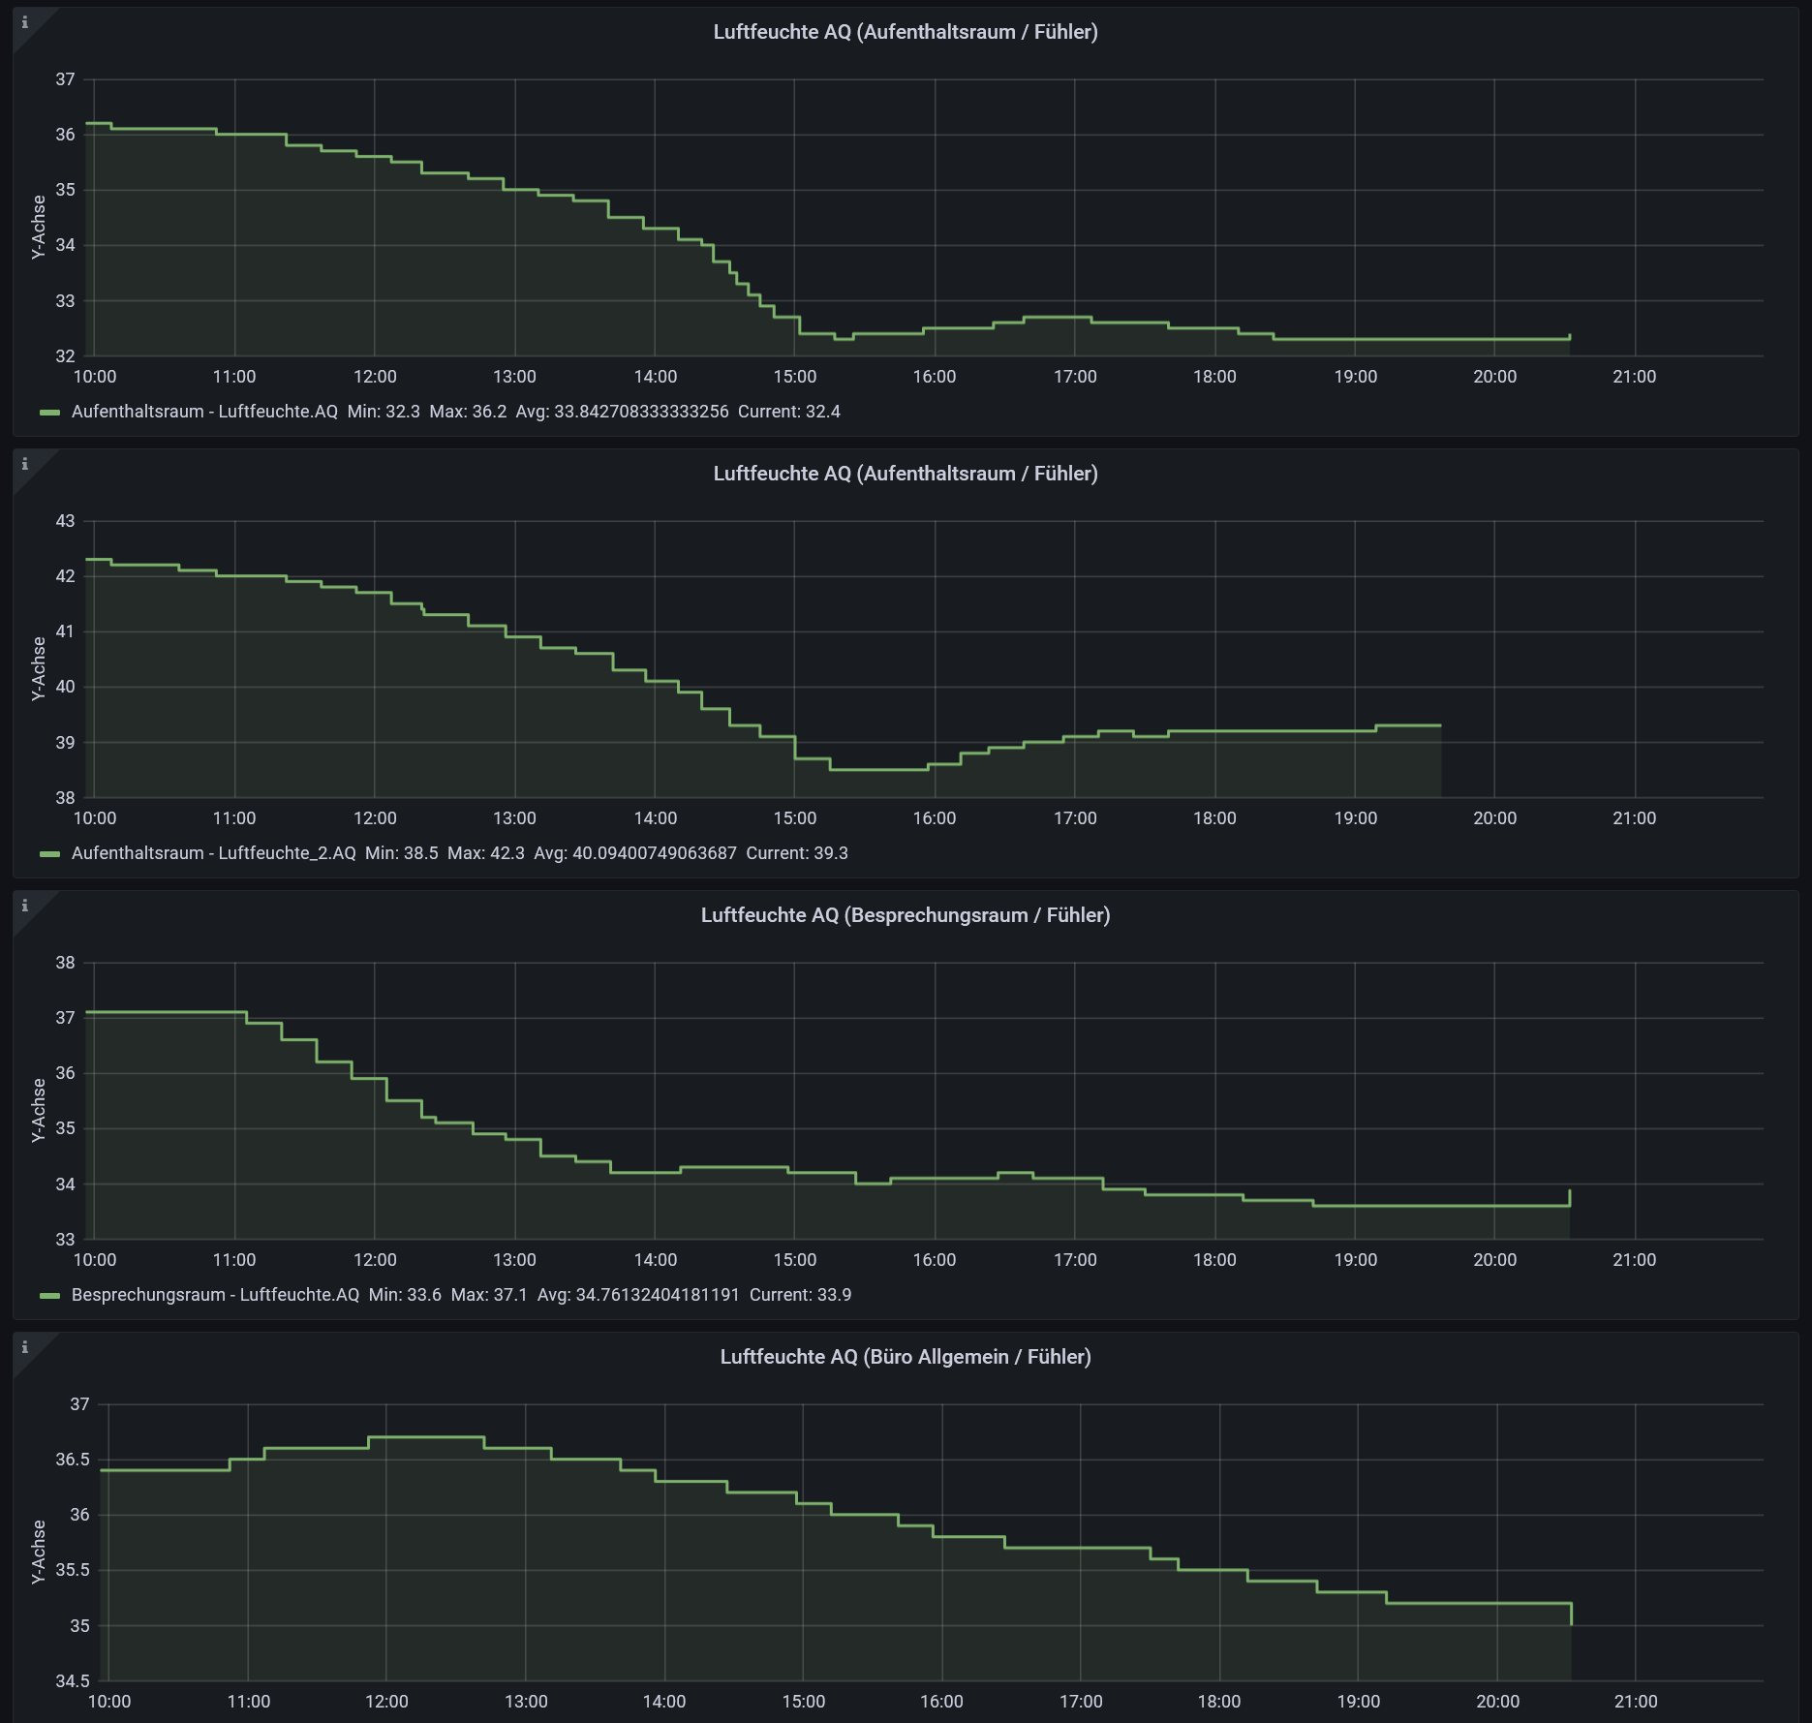
Task: Click the 'Max: 42.3' legend value
Action: (485, 853)
